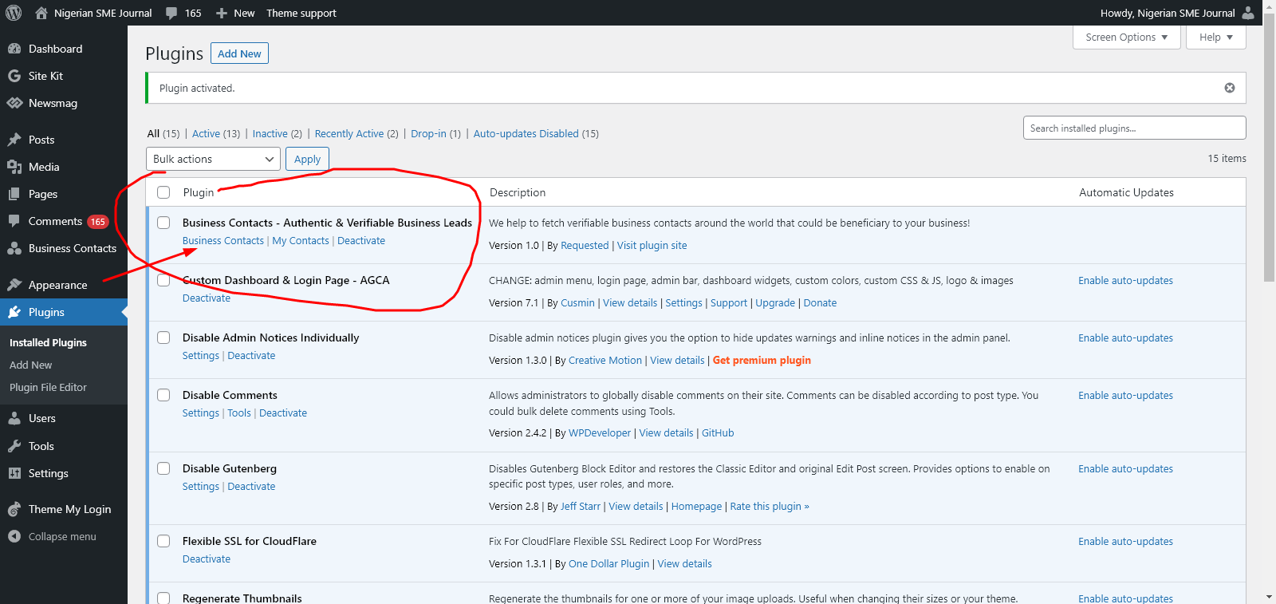Click the Comments speech bubble sidebar icon
Image resolution: width=1276 pixels, height=604 pixels.
[x=14, y=221]
